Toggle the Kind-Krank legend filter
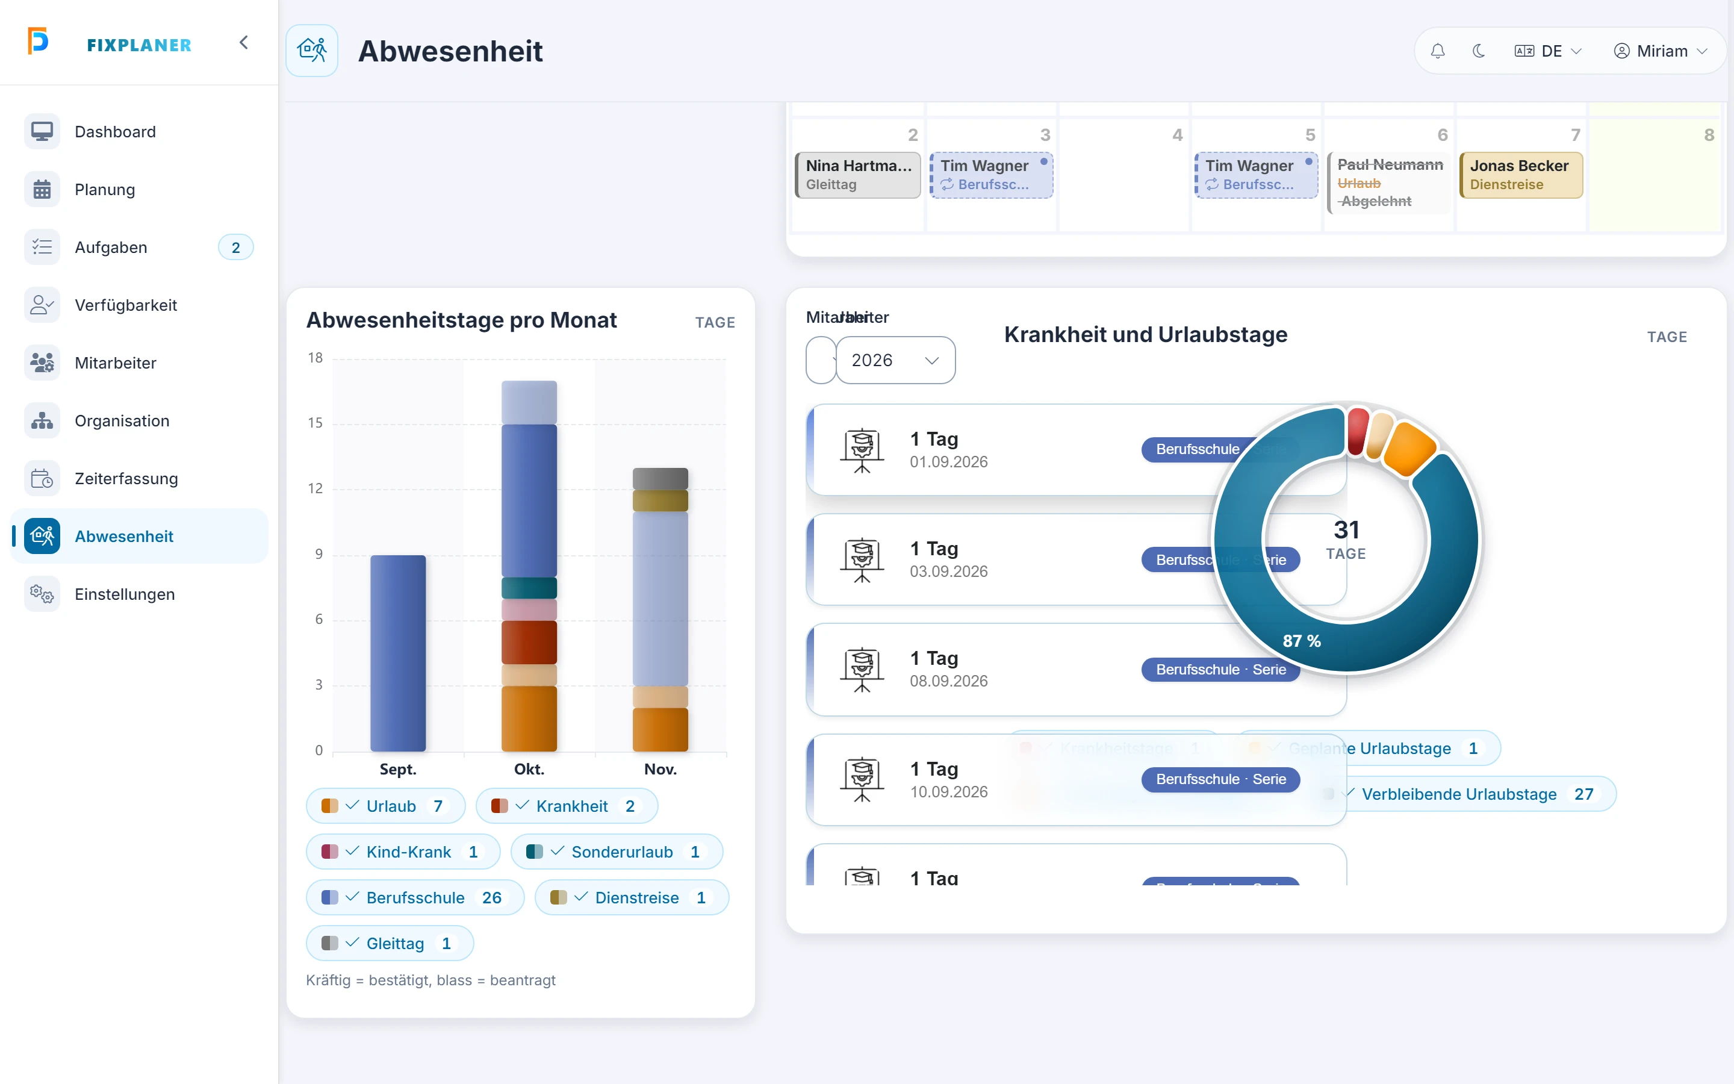Viewport: 1734px width, 1084px height. coord(403,852)
